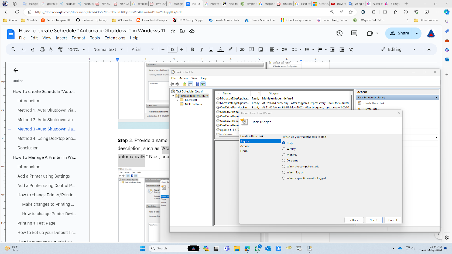Select the Paint format tool
This screenshot has width=452, height=254.
coord(60,49)
